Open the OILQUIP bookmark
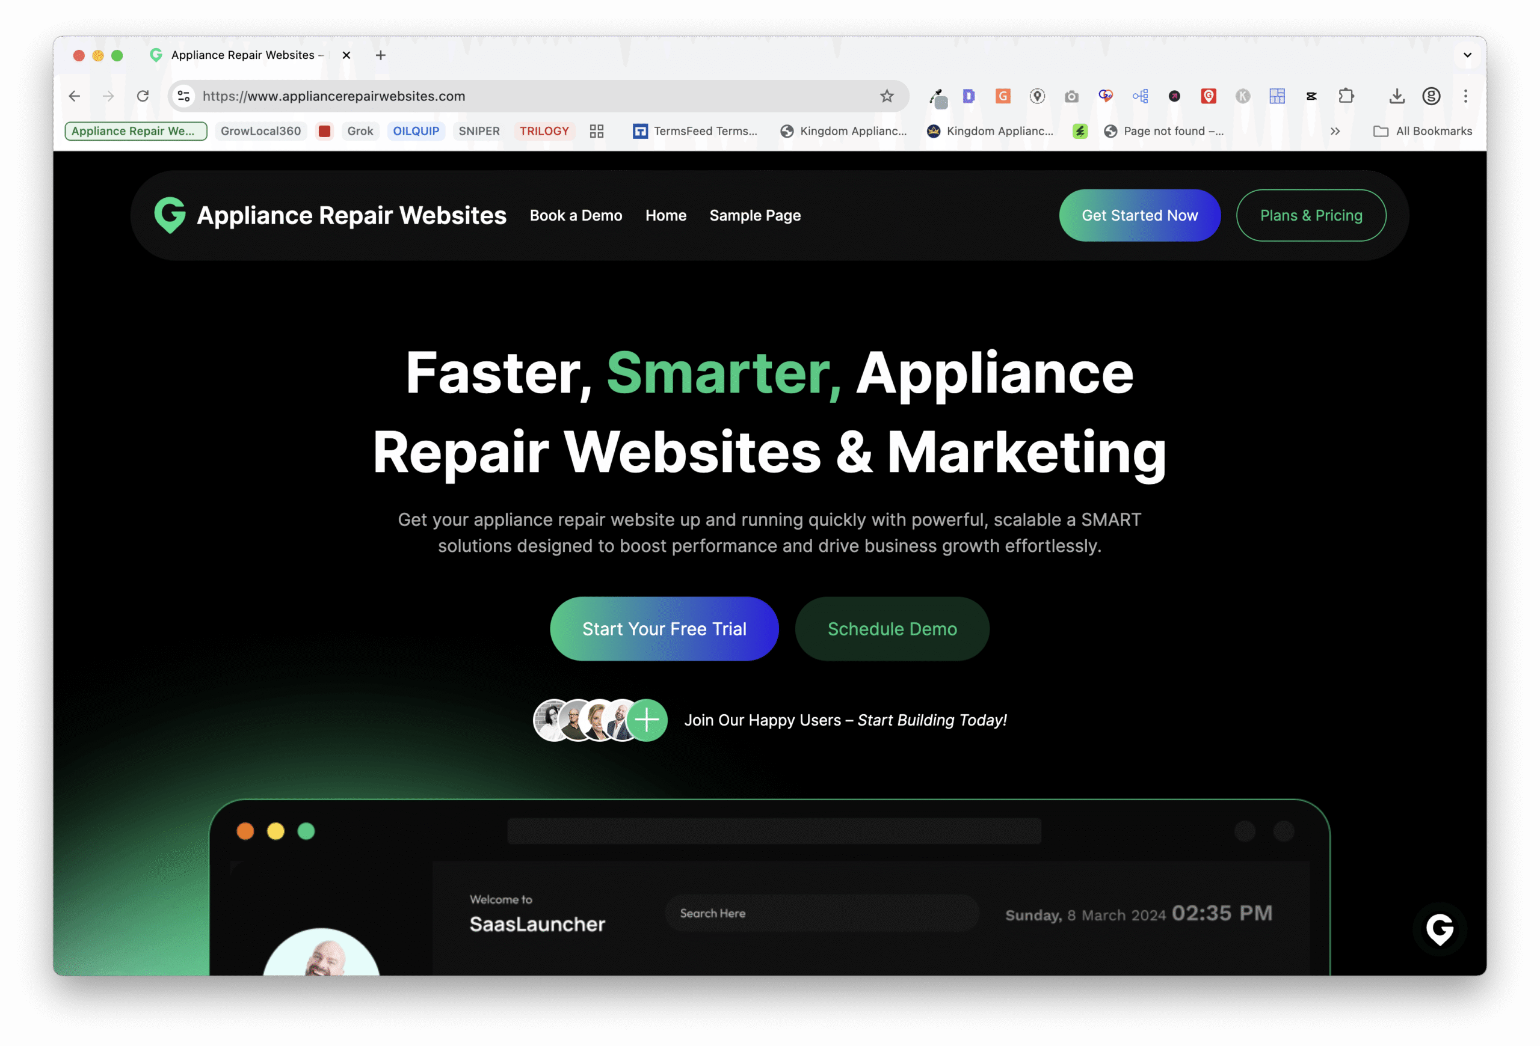The height and width of the screenshot is (1046, 1540). pyautogui.click(x=416, y=131)
